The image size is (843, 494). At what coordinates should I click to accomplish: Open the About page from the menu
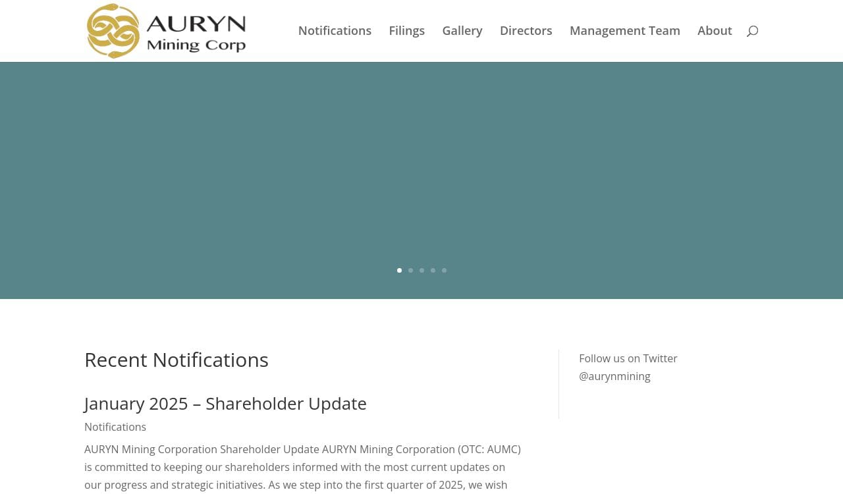tap(715, 31)
